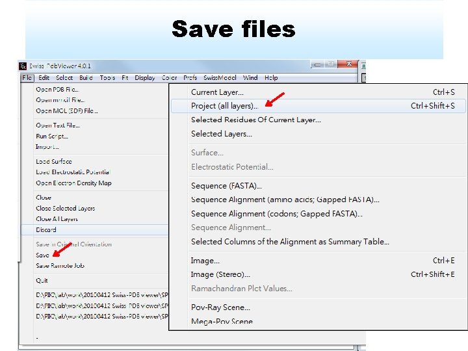Open the Help menu
The width and height of the screenshot is (468, 351).
271,78
